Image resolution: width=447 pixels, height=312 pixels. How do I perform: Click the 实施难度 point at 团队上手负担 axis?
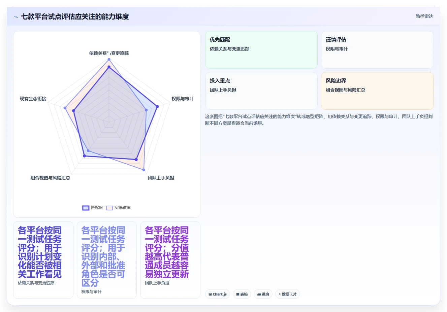(x=144, y=170)
